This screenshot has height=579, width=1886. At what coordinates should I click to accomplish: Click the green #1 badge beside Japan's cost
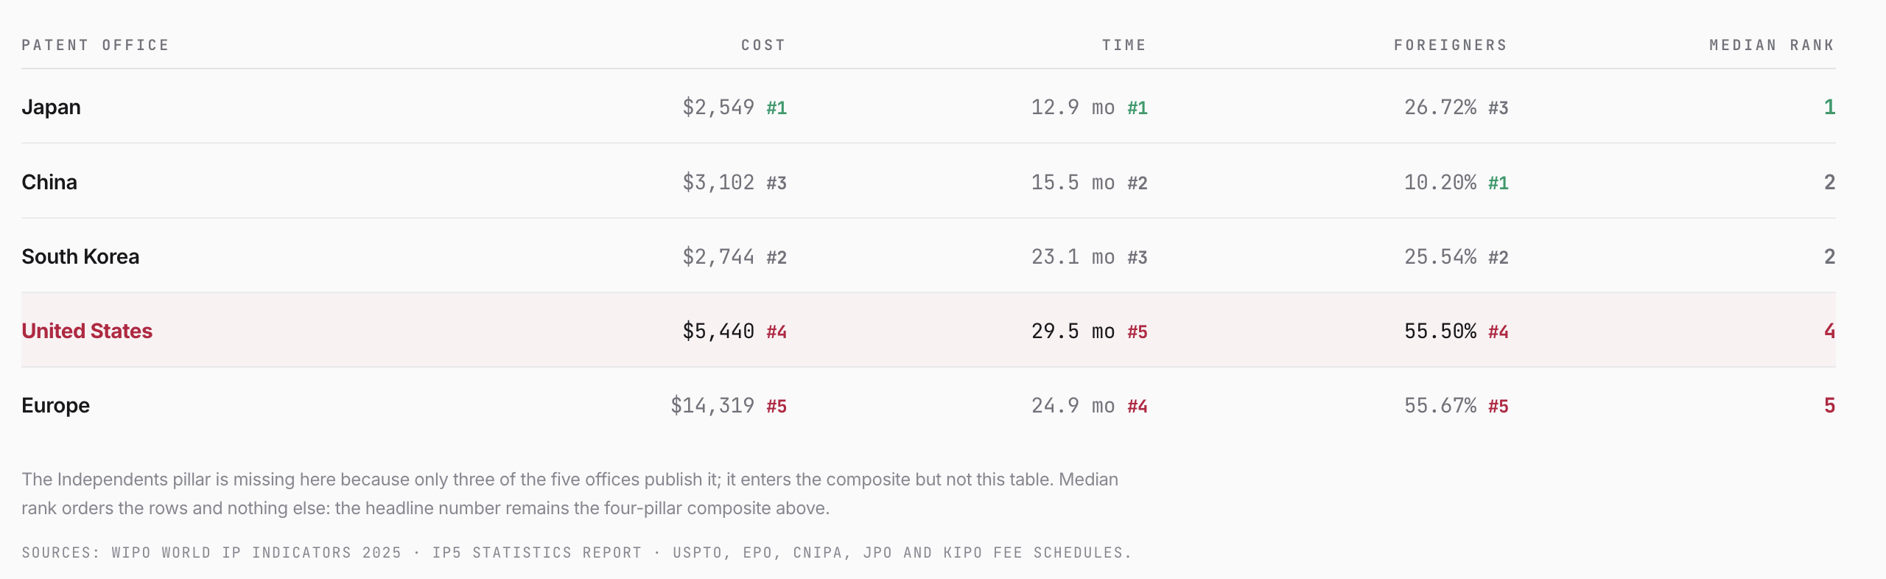(777, 108)
